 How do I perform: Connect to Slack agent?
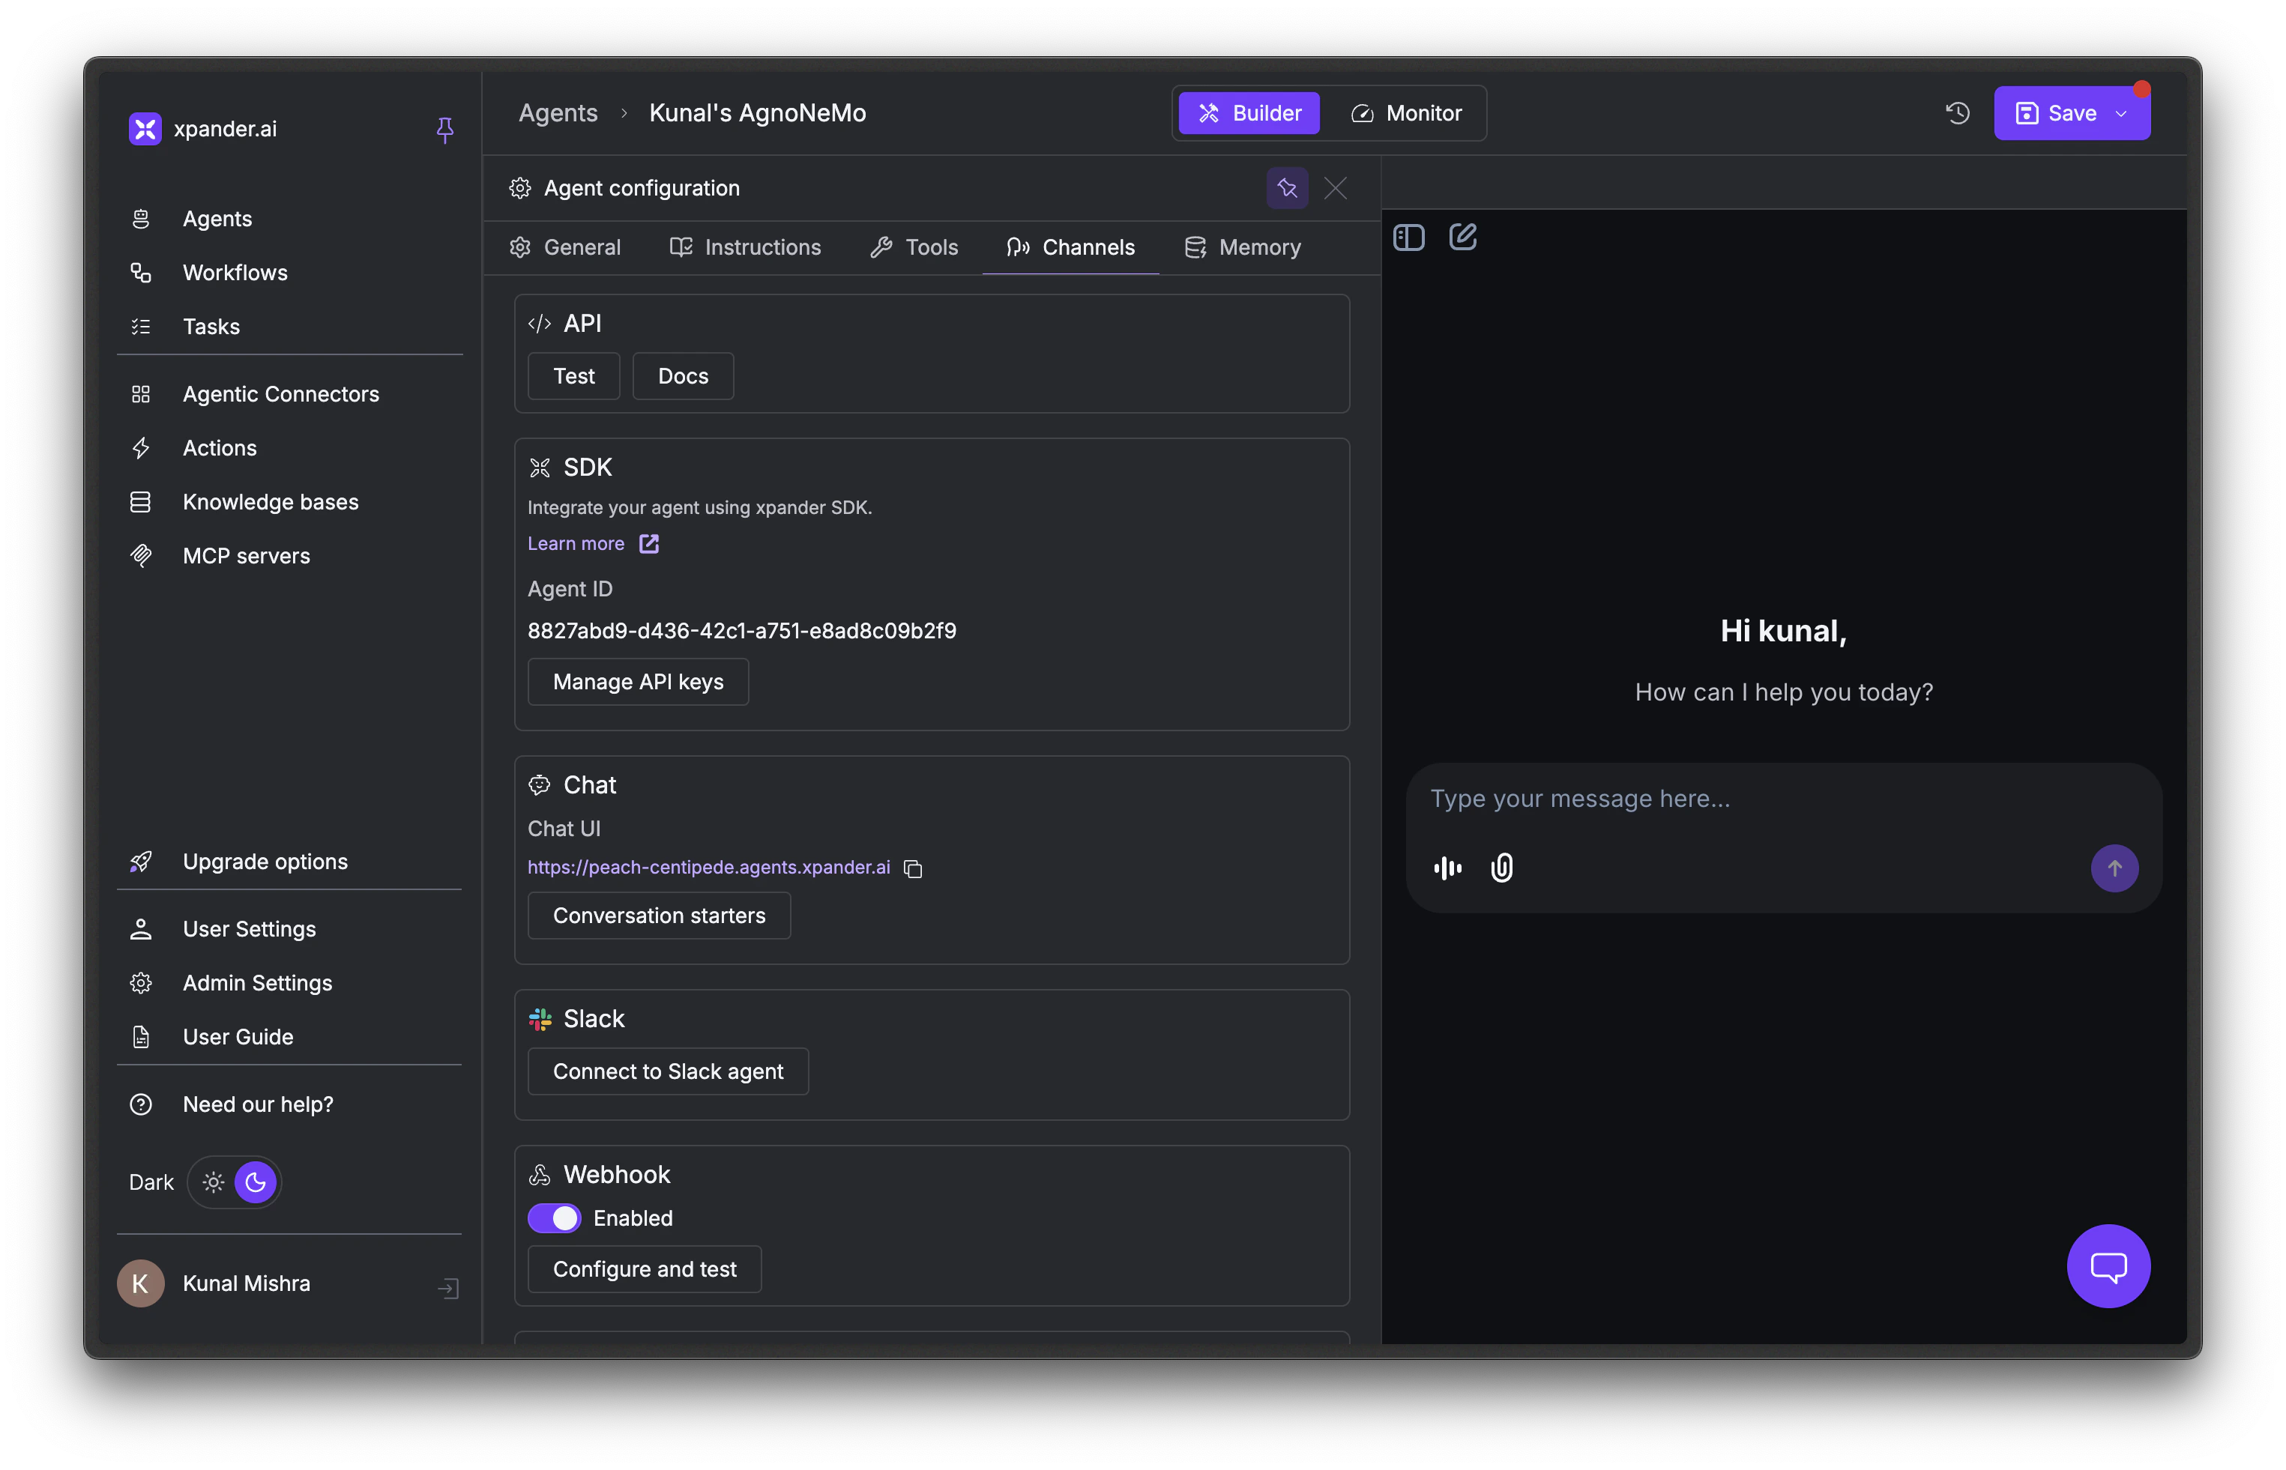(x=668, y=1071)
